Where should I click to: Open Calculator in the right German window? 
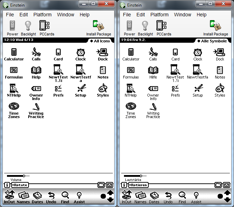pyautogui.click(x=131, y=54)
